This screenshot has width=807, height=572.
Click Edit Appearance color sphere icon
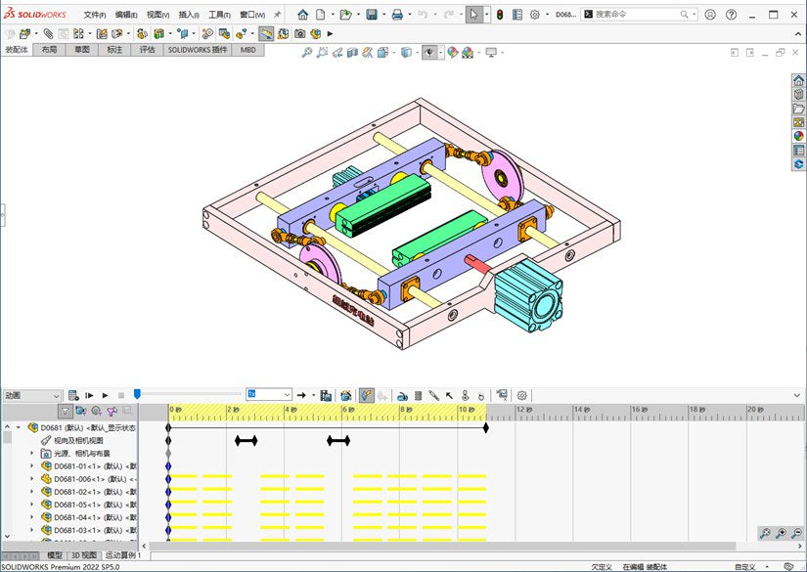click(452, 53)
